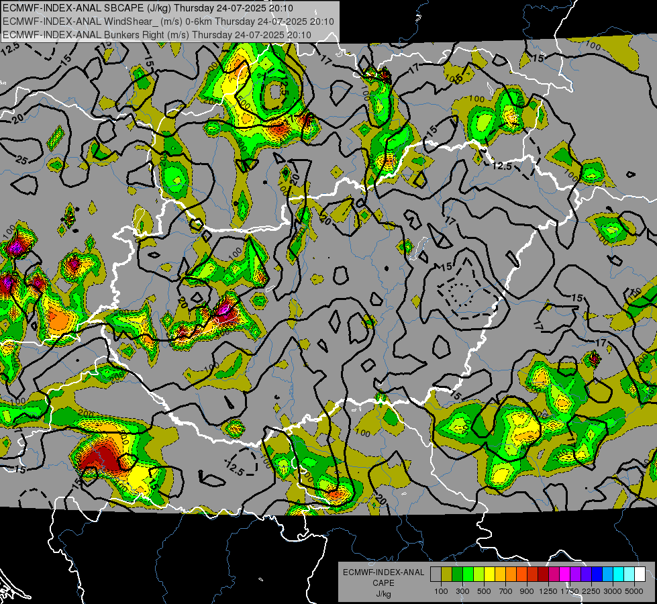This screenshot has height=604, width=657.
Task: Click the 300 tick label in legend
Action: coord(462,591)
